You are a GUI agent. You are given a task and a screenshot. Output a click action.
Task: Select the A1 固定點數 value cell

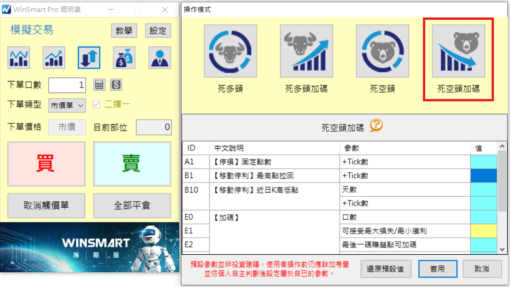[484, 162]
